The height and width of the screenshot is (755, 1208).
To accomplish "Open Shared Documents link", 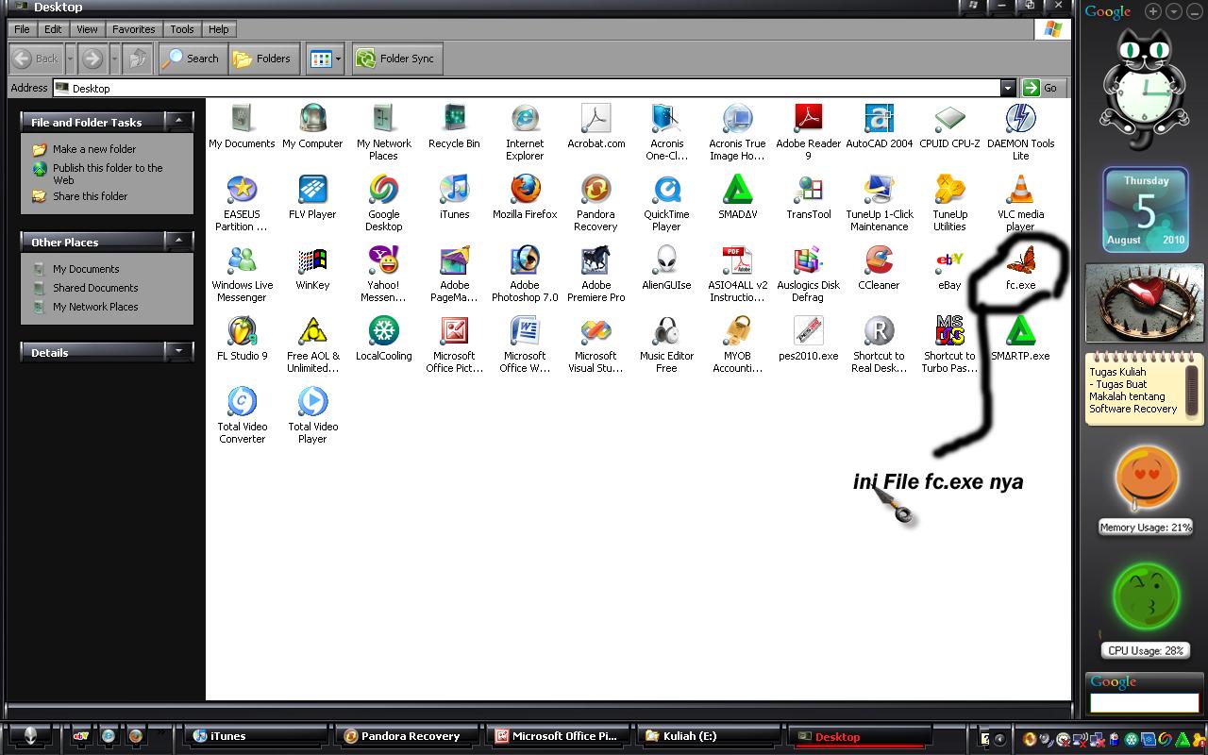I will point(95,288).
